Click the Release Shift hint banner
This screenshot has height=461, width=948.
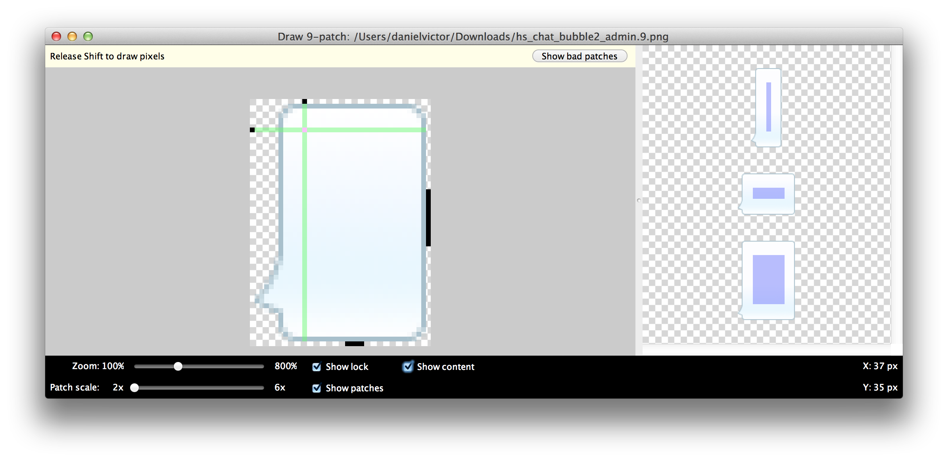(107, 56)
